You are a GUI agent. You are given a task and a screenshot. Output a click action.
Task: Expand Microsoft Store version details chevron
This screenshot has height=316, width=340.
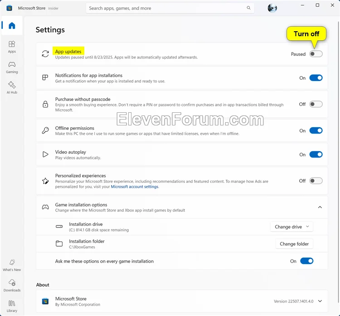[x=320, y=301]
